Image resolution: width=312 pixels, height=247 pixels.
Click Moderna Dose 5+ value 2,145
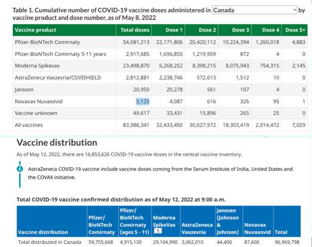[x=299, y=66]
